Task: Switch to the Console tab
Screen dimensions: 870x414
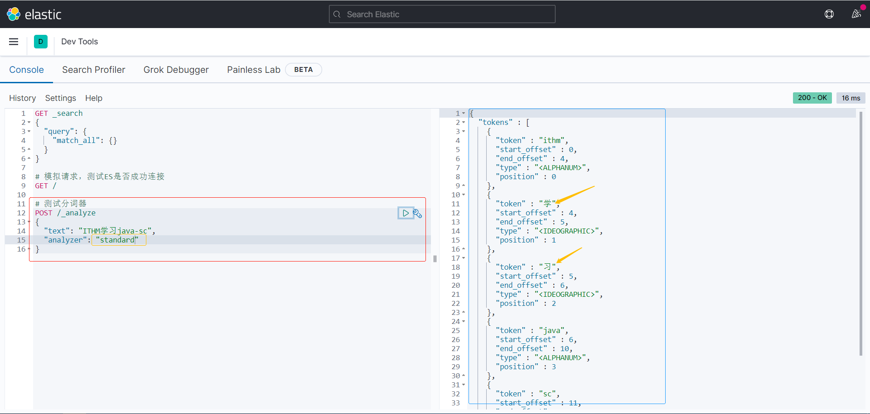Action: 27,70
